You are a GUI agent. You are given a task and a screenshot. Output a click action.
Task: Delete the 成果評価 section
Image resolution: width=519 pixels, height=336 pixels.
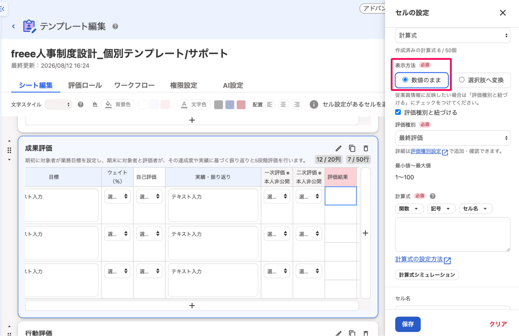366,148
